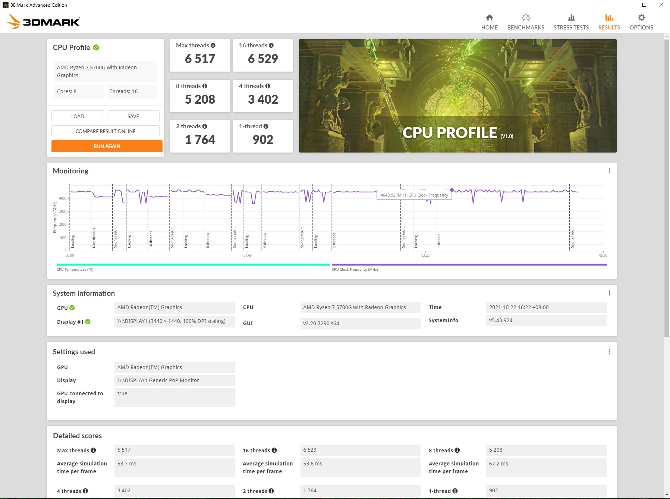Show info for 2 threads score card
This screenshot has width=670, height=499.
(x=205, y=126)
